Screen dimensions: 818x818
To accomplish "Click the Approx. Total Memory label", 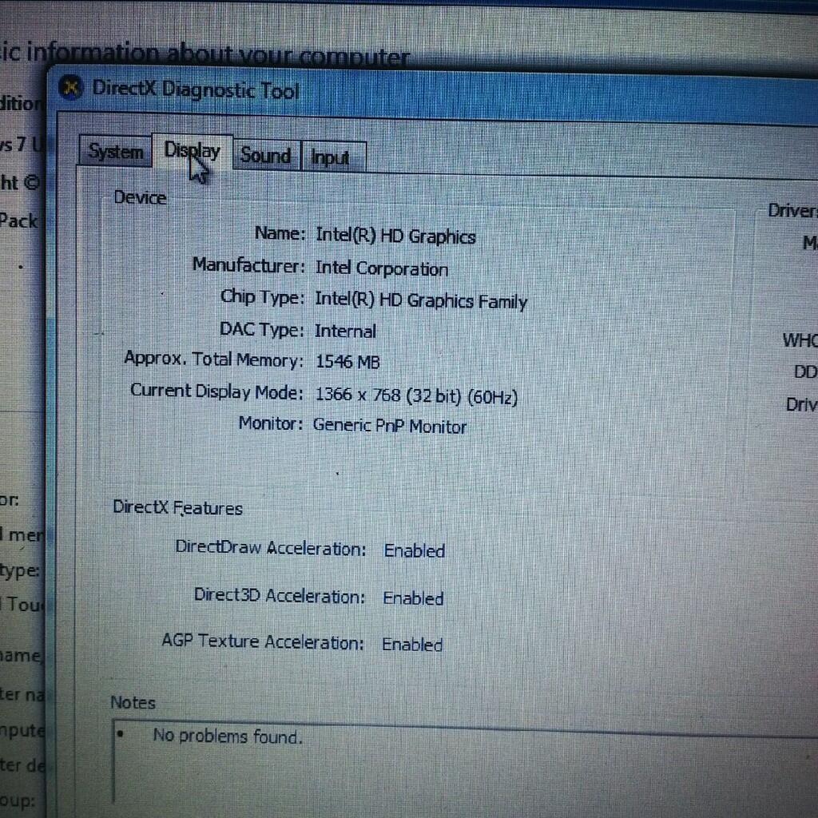I will 213,359.
